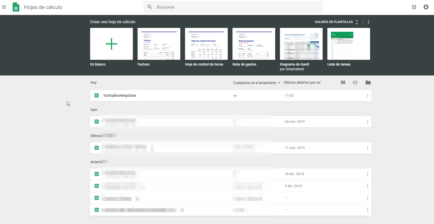Switch to grid view of files
Viewport: 434px width, 224px height.
click(x=343, y=82)
